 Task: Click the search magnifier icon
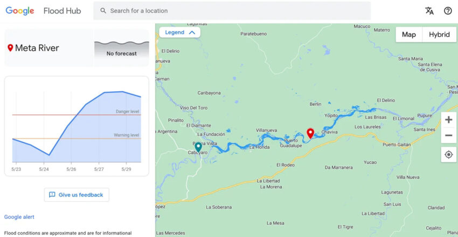103,11
